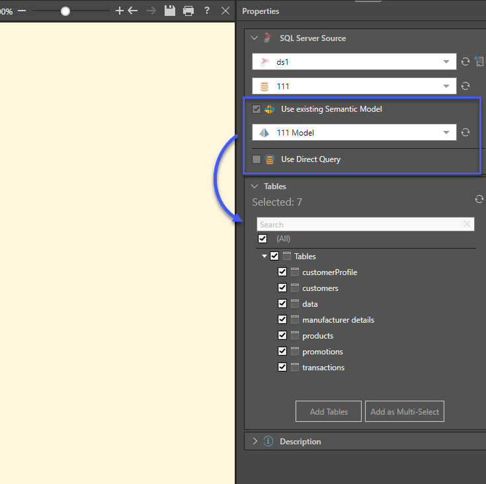Click the zoom out minus icon

click(22, 11)
